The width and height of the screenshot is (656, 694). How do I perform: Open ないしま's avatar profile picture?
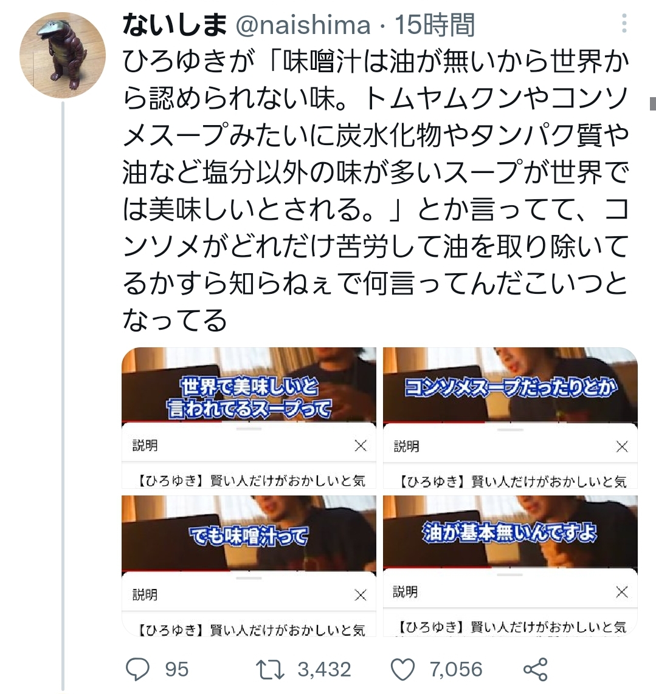coord(63,55)
